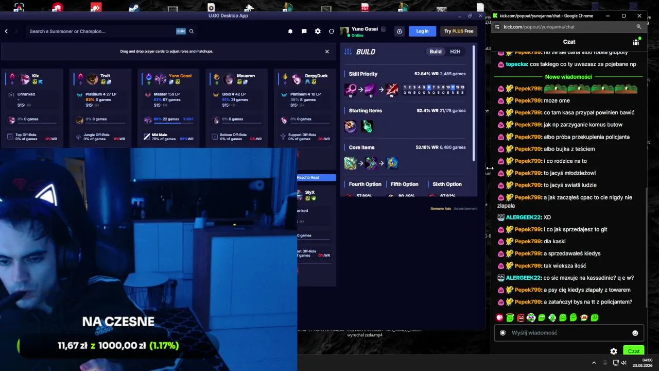Open U.GG settings gear
Screen dimensions: 659x371
[318, 31]
